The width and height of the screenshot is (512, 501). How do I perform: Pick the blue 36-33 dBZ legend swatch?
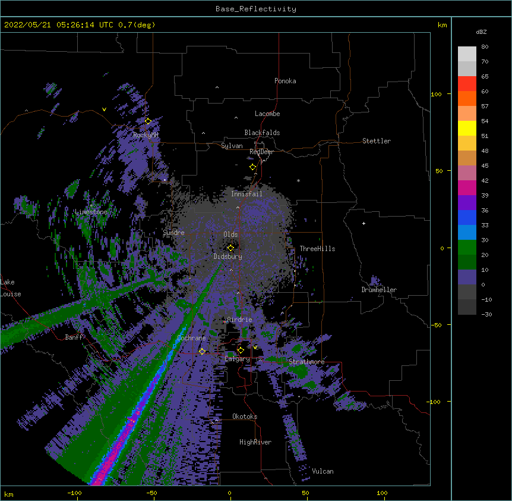(467, 217)
